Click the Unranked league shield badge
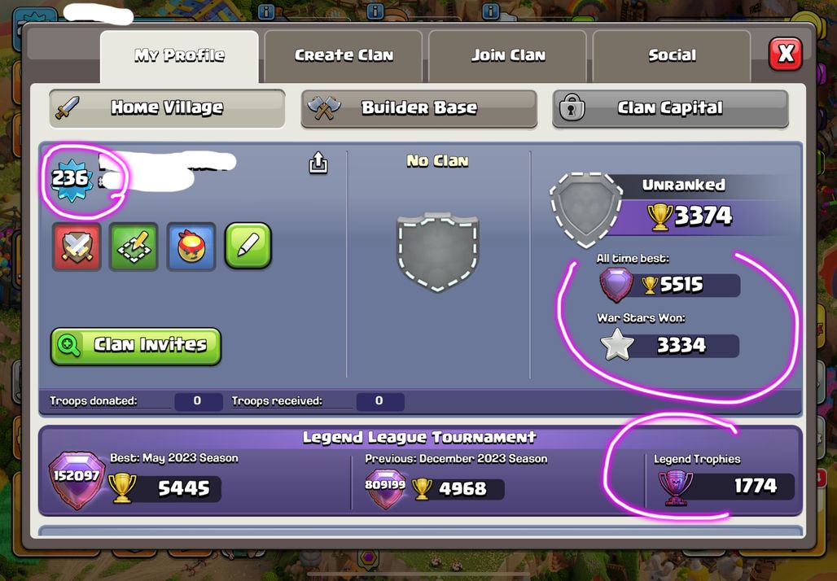Viewport: 837px width, 581px height. coord(586,210)
